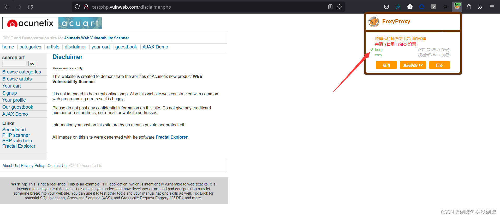Go back using the browser back arrow
This screenshot has height=217, width=500.
7,7
